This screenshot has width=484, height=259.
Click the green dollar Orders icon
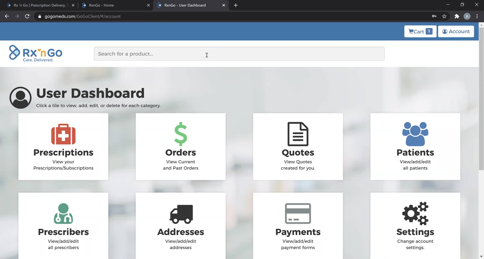(x=181, y=134)
